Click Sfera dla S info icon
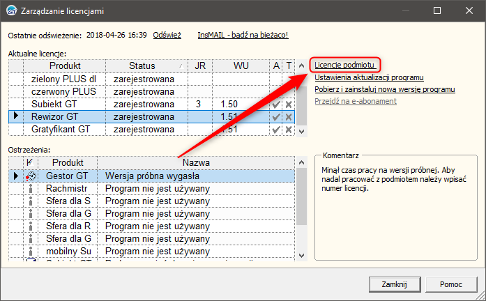Image resolution: width=486 pixels, height=301 pixels. (x=31, y=201)
